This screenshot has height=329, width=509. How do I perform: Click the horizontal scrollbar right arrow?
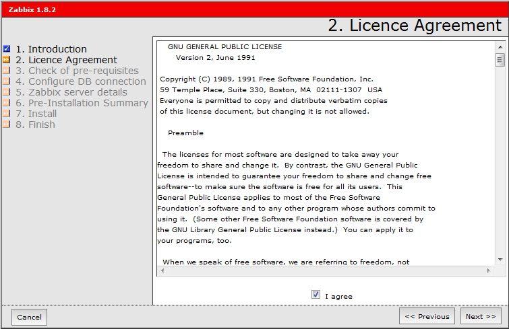[x=489, y=271]
